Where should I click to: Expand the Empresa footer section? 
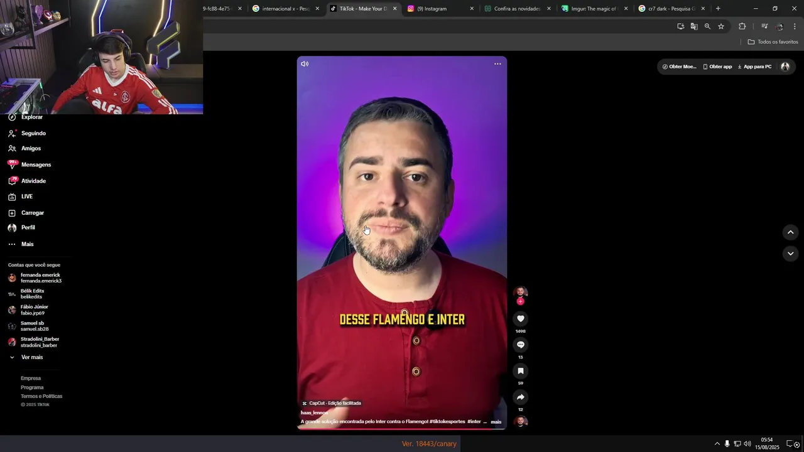click(31, 379)
